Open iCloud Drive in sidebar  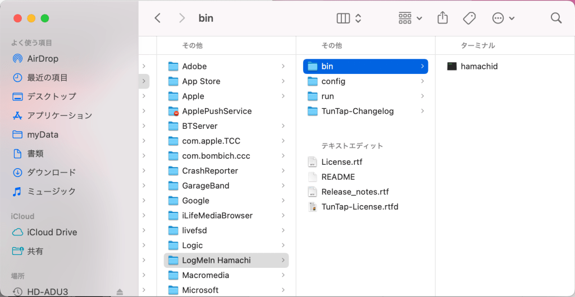tap(52, 232)
